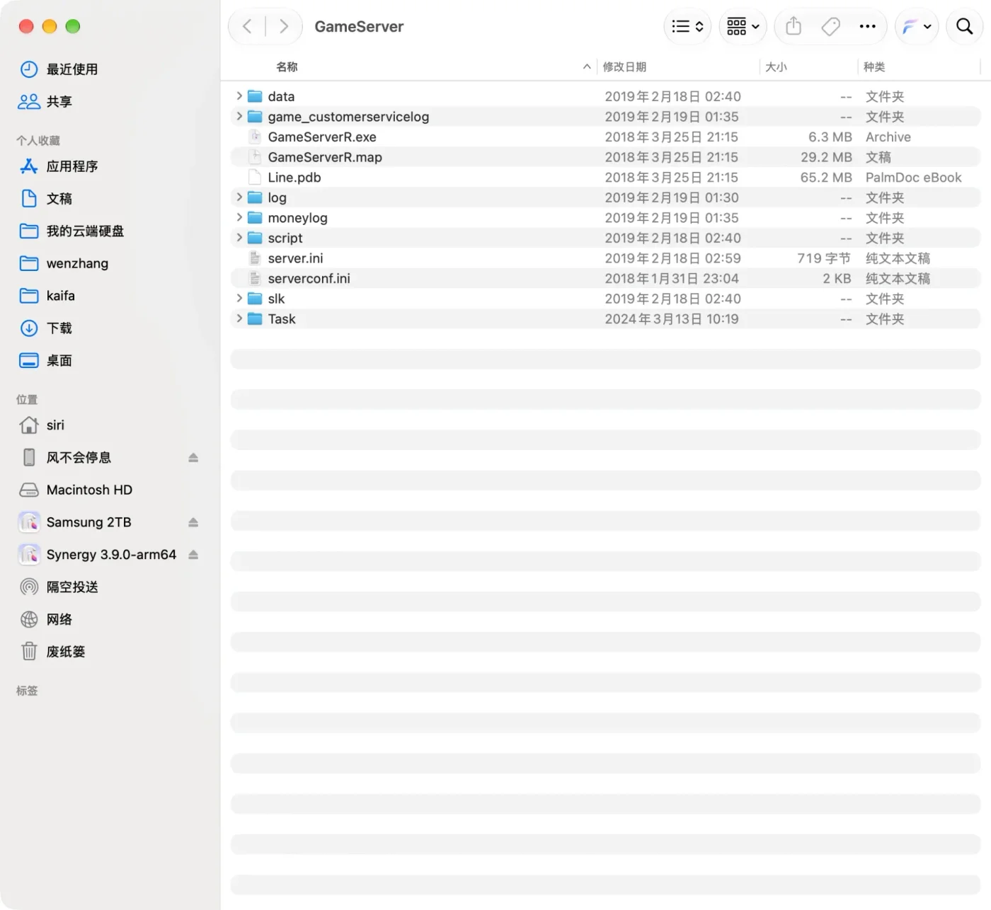
Task: Expand the game_customerservicelog folder
Action: [239, 116]
